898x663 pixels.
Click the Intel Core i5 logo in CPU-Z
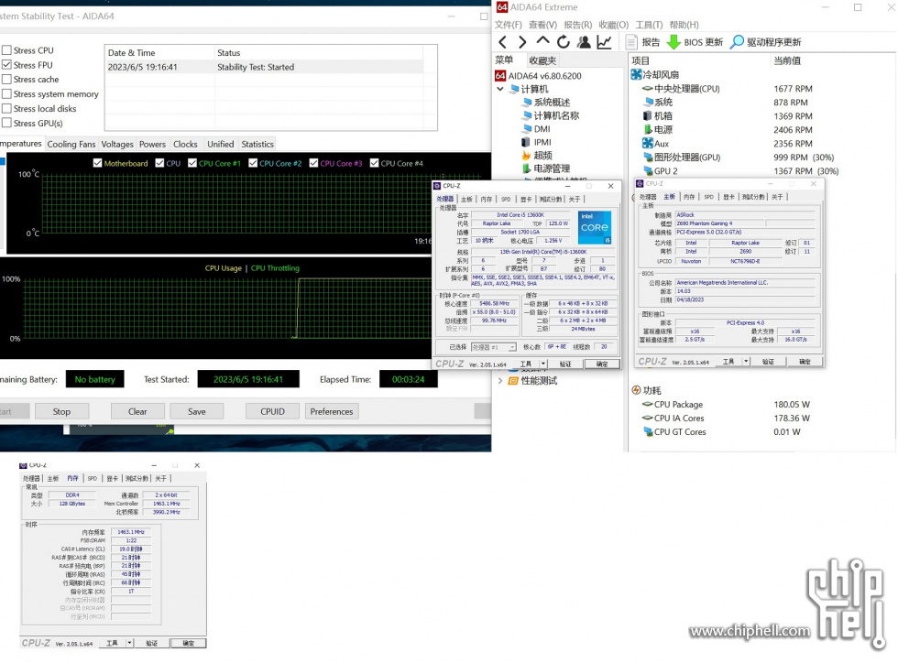click(x=595, y=227)
